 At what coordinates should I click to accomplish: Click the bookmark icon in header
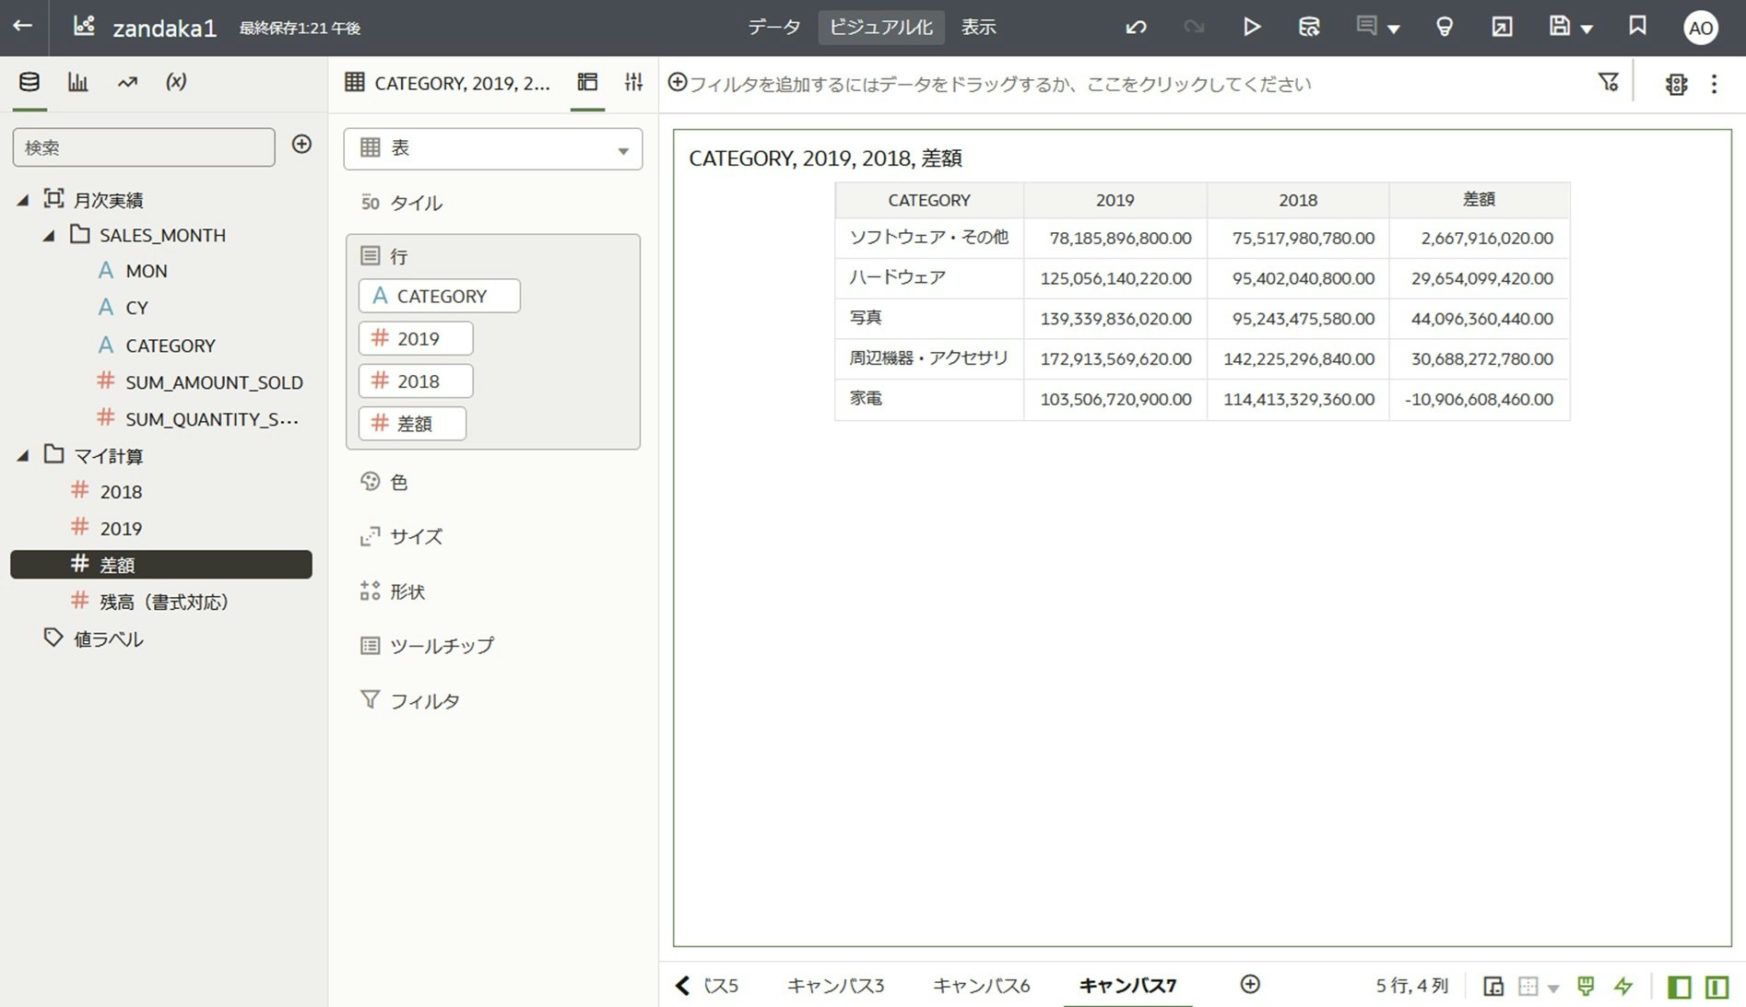[x=1637, y=26]
